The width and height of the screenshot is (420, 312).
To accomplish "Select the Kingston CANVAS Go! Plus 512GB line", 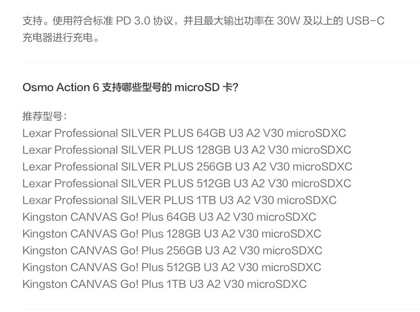I will pos(171,267).
